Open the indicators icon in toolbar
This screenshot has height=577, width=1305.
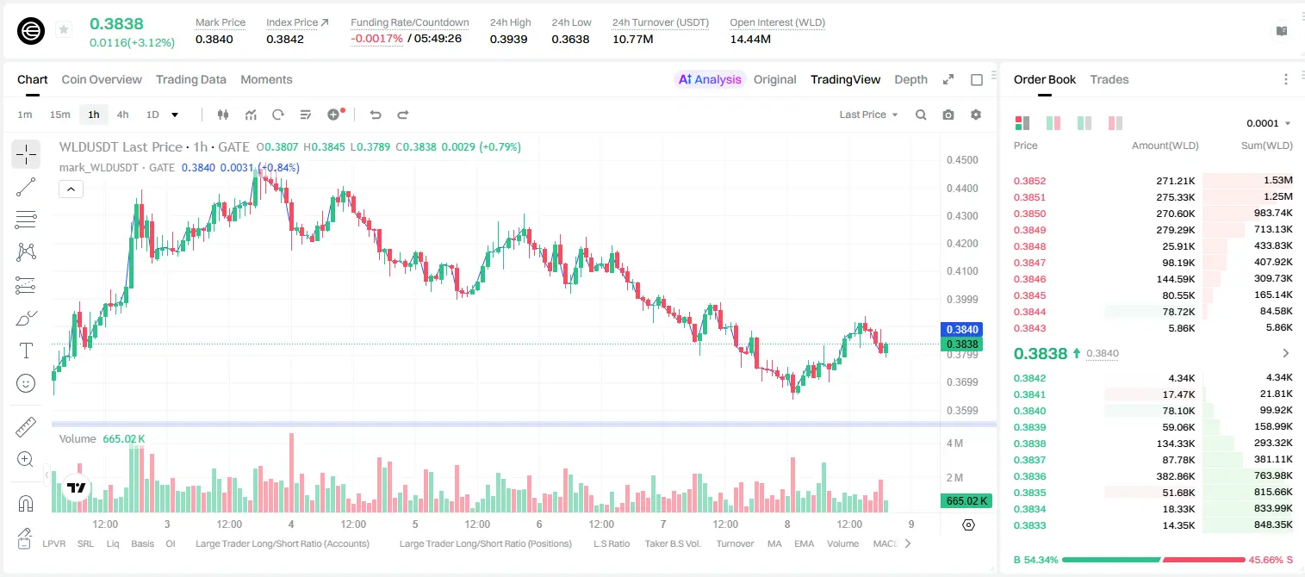pos(251,115)
